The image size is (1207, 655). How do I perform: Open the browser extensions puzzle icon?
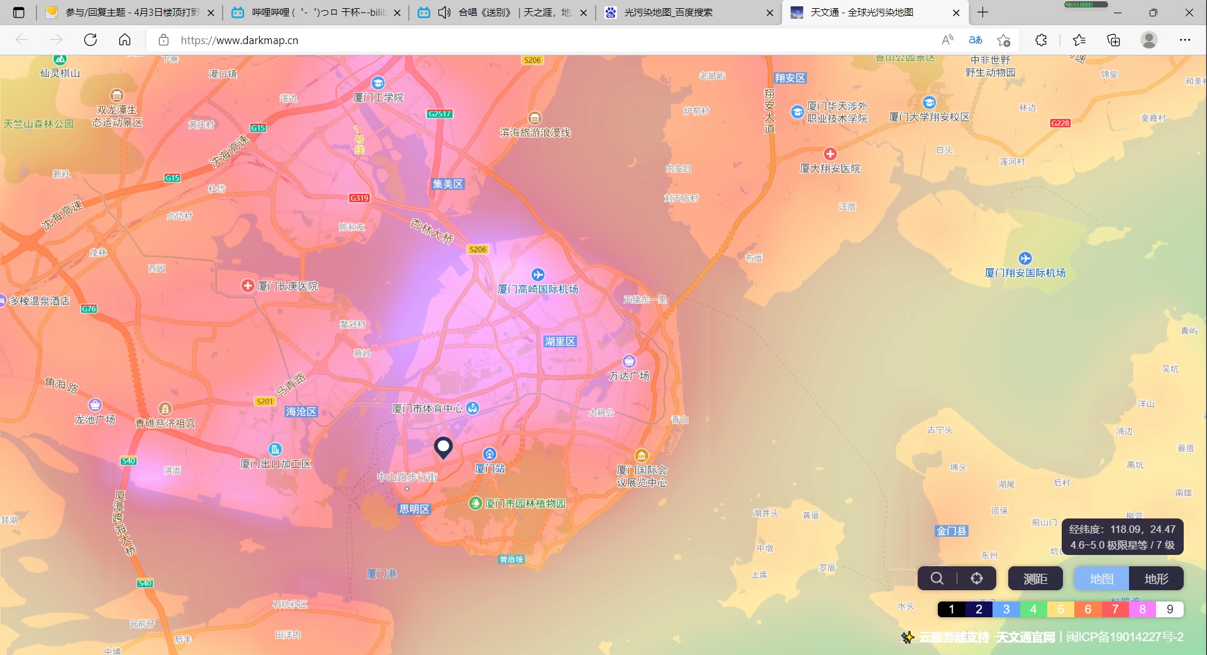(1041, 40)
